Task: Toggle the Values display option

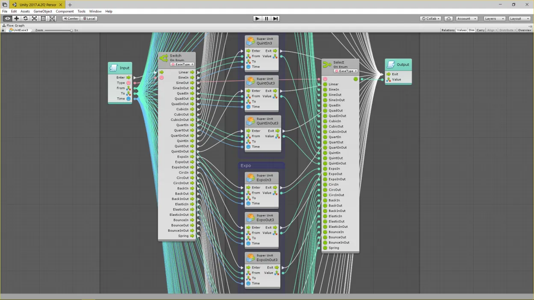Action: coord(462,30)
